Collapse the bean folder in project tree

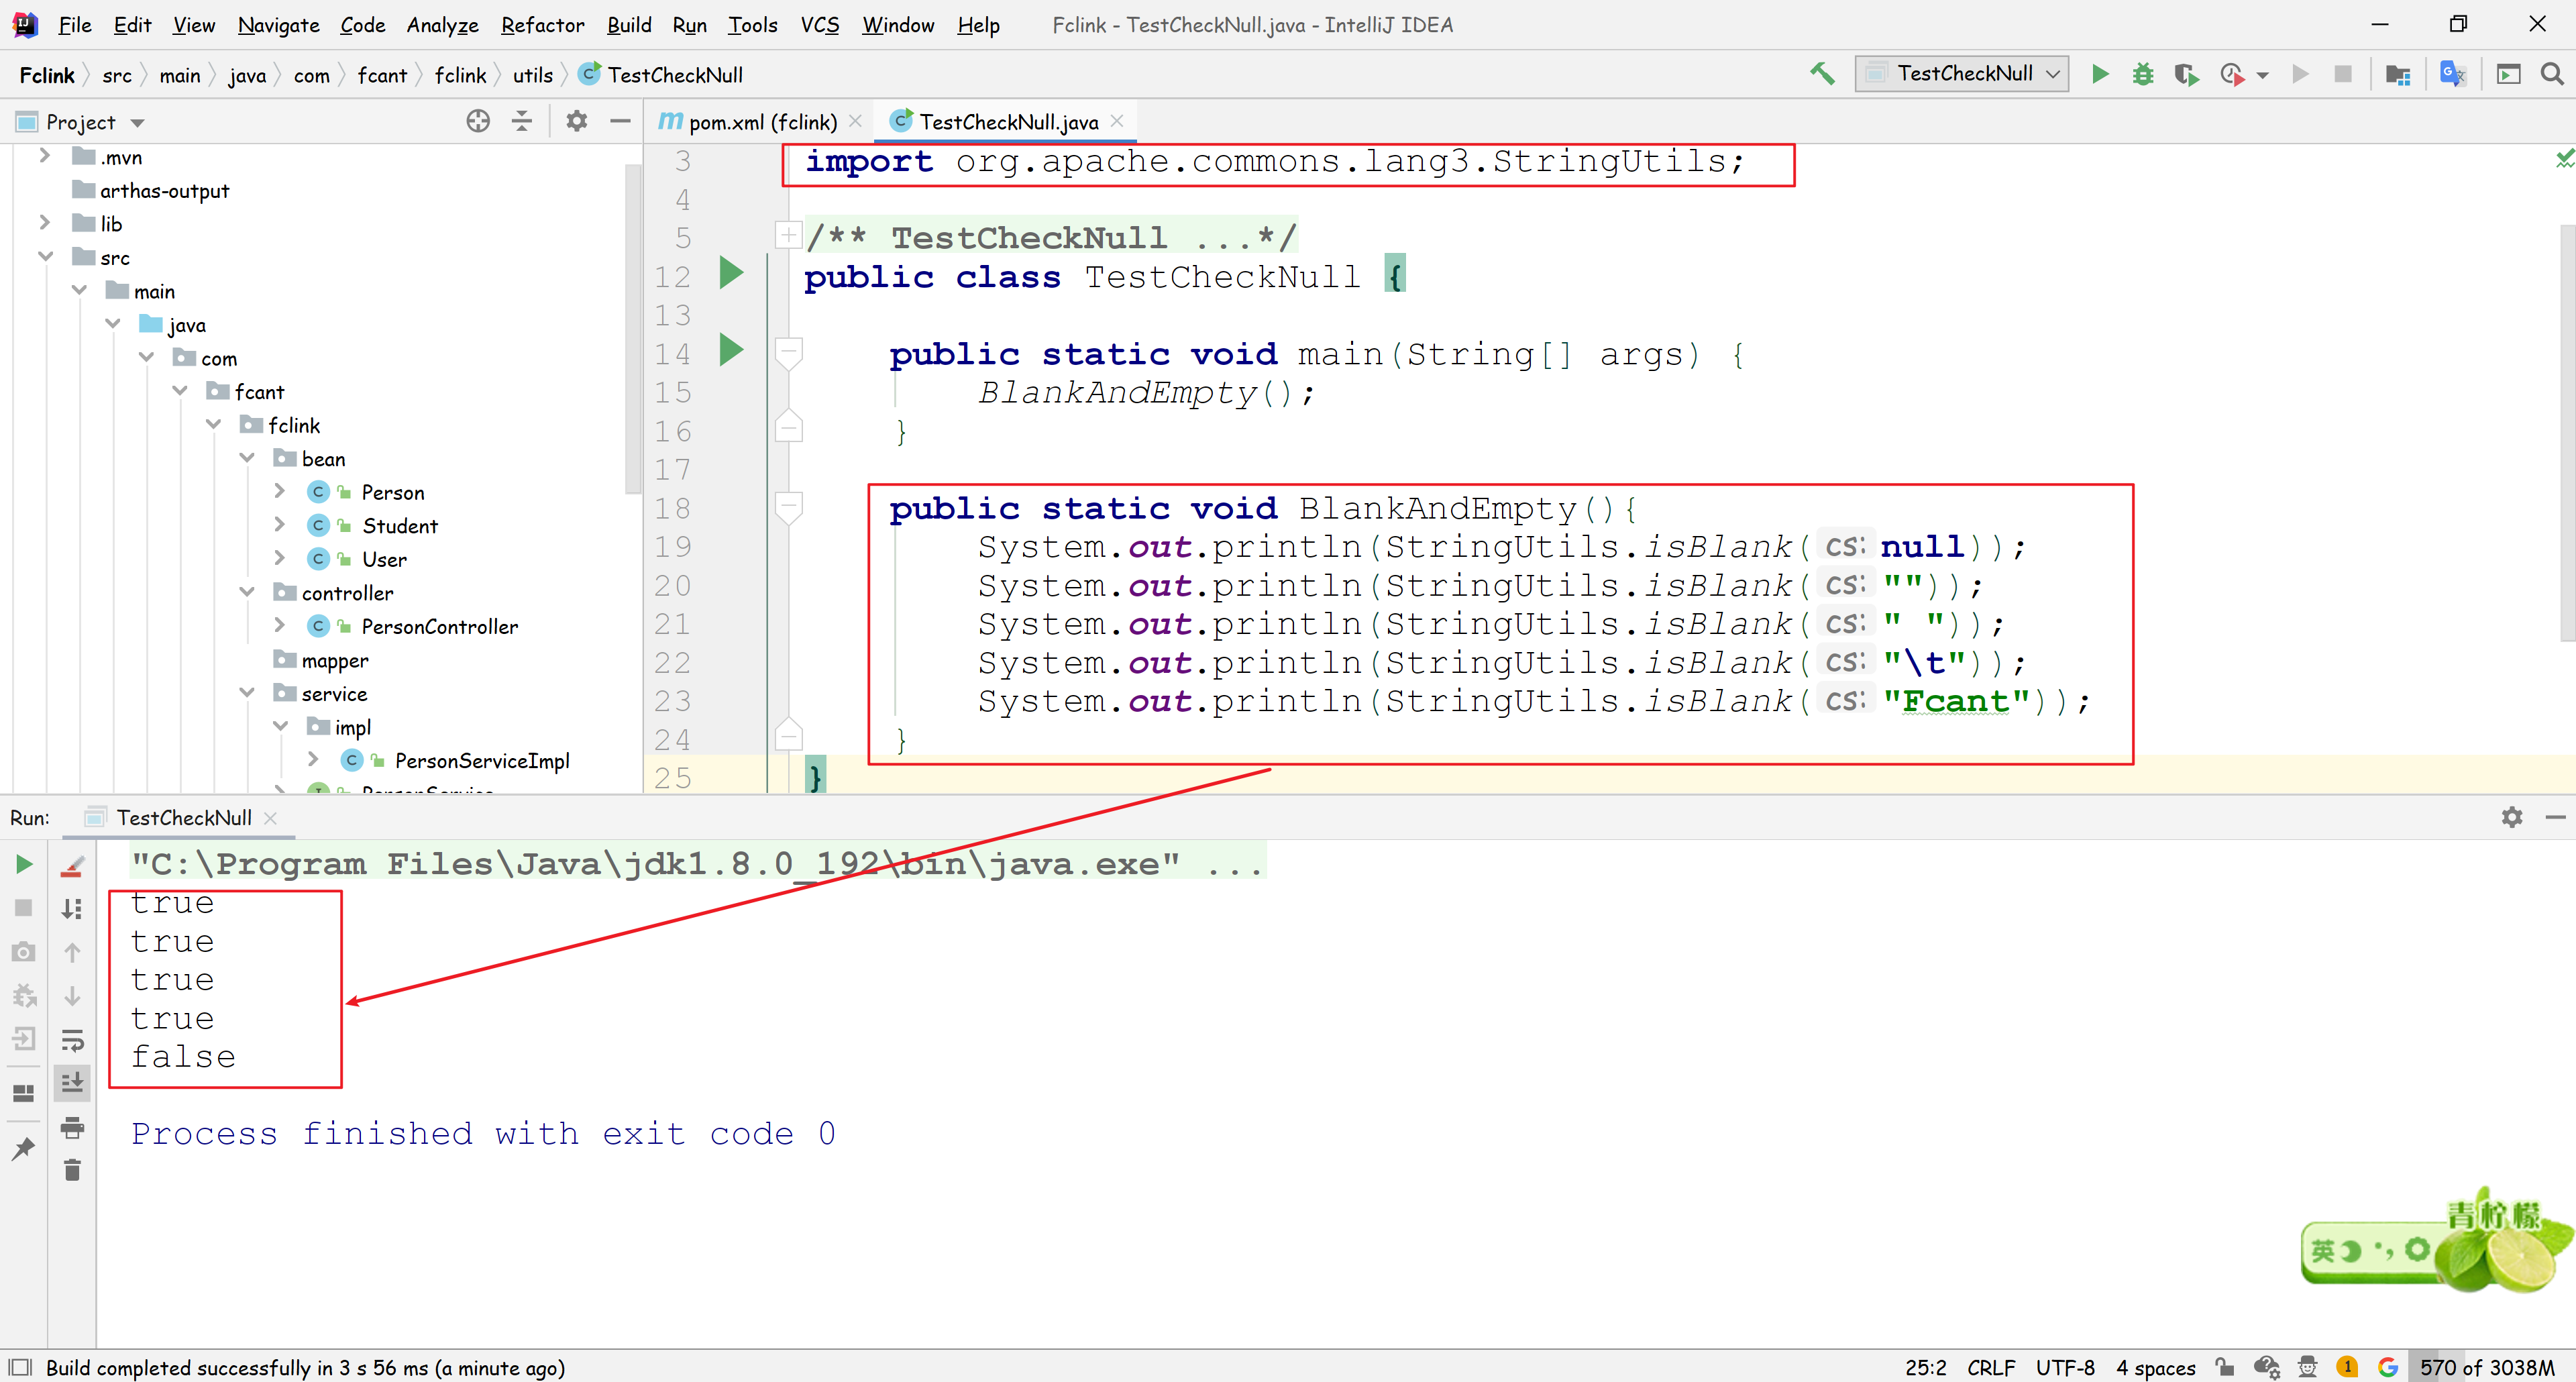[247, 458]
